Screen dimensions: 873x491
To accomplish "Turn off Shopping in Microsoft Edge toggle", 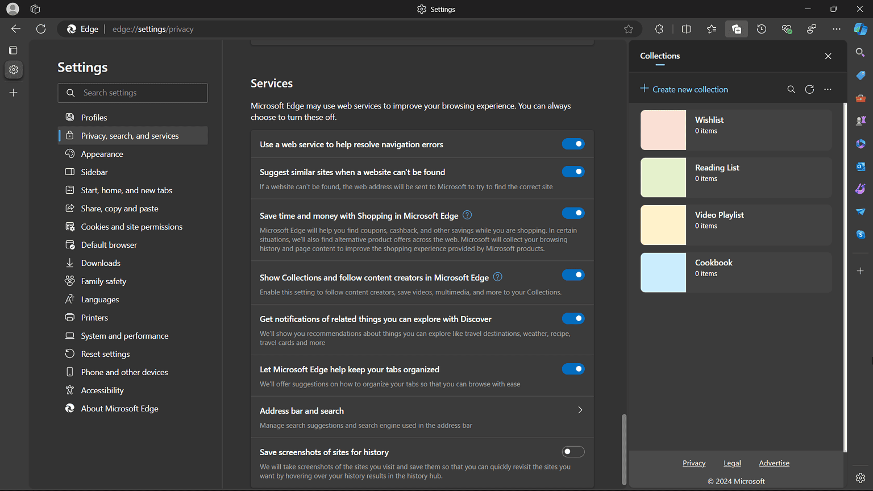I will [573, 213].
